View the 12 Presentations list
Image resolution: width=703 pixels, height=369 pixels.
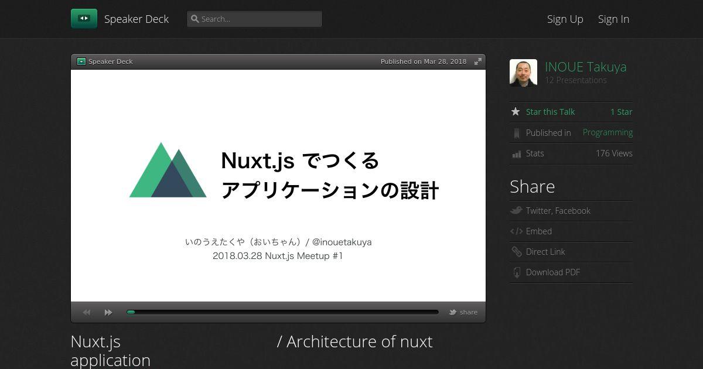(576, 80)
